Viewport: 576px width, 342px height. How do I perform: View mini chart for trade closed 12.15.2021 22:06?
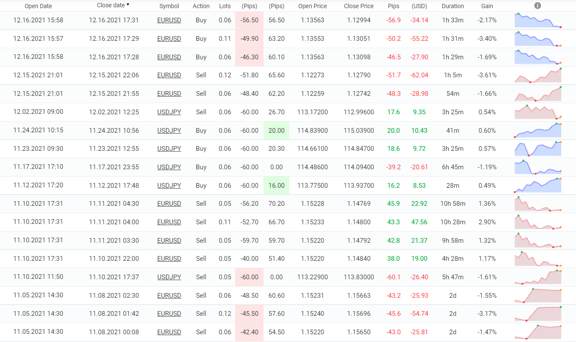538,75
